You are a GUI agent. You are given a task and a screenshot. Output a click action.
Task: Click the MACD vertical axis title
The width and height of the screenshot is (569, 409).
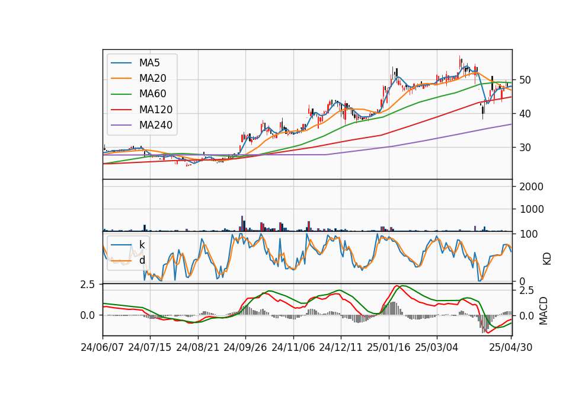coord(544,311)
